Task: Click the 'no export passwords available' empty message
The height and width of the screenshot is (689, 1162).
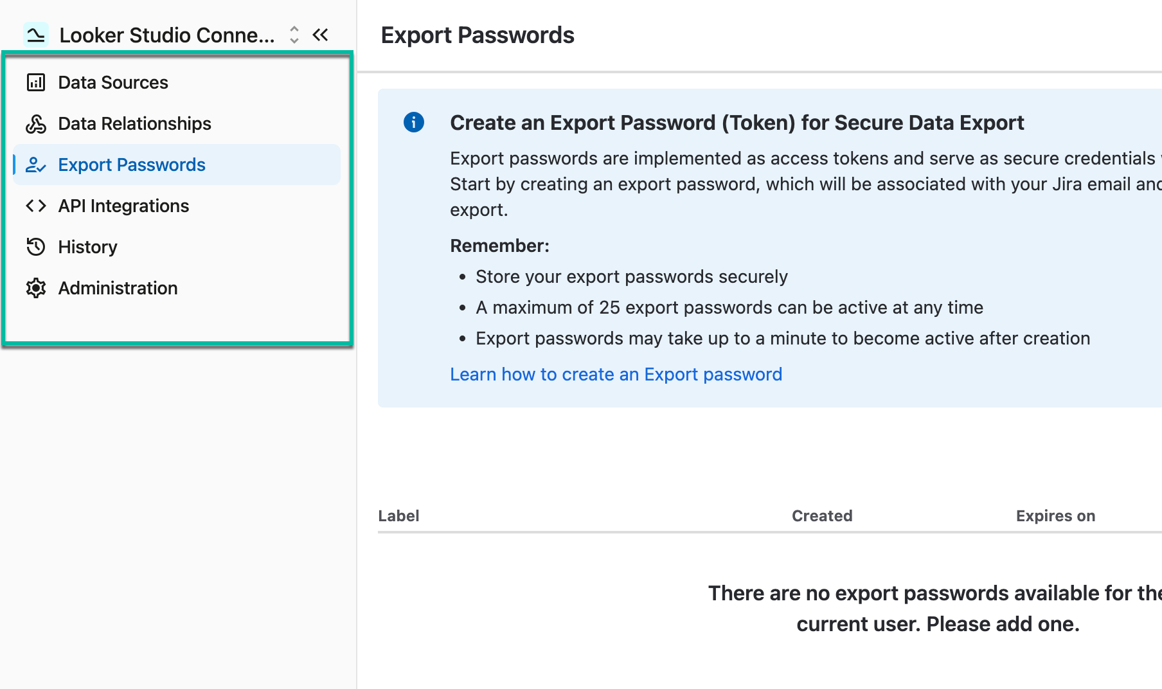Action: [935, 608]
